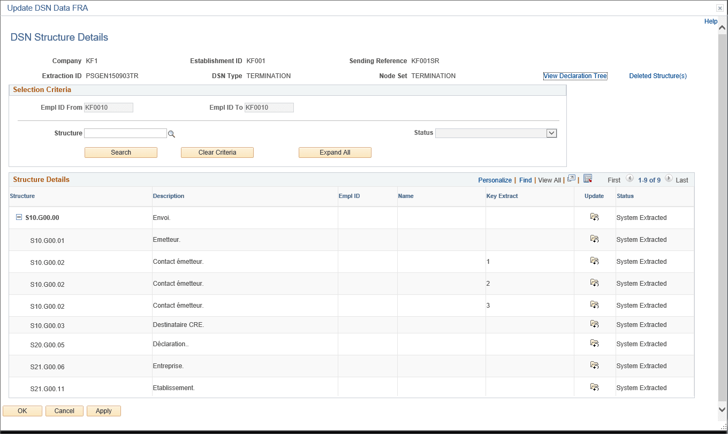
Task: Click the Personalize link
Action: click(x=495, y=180)
